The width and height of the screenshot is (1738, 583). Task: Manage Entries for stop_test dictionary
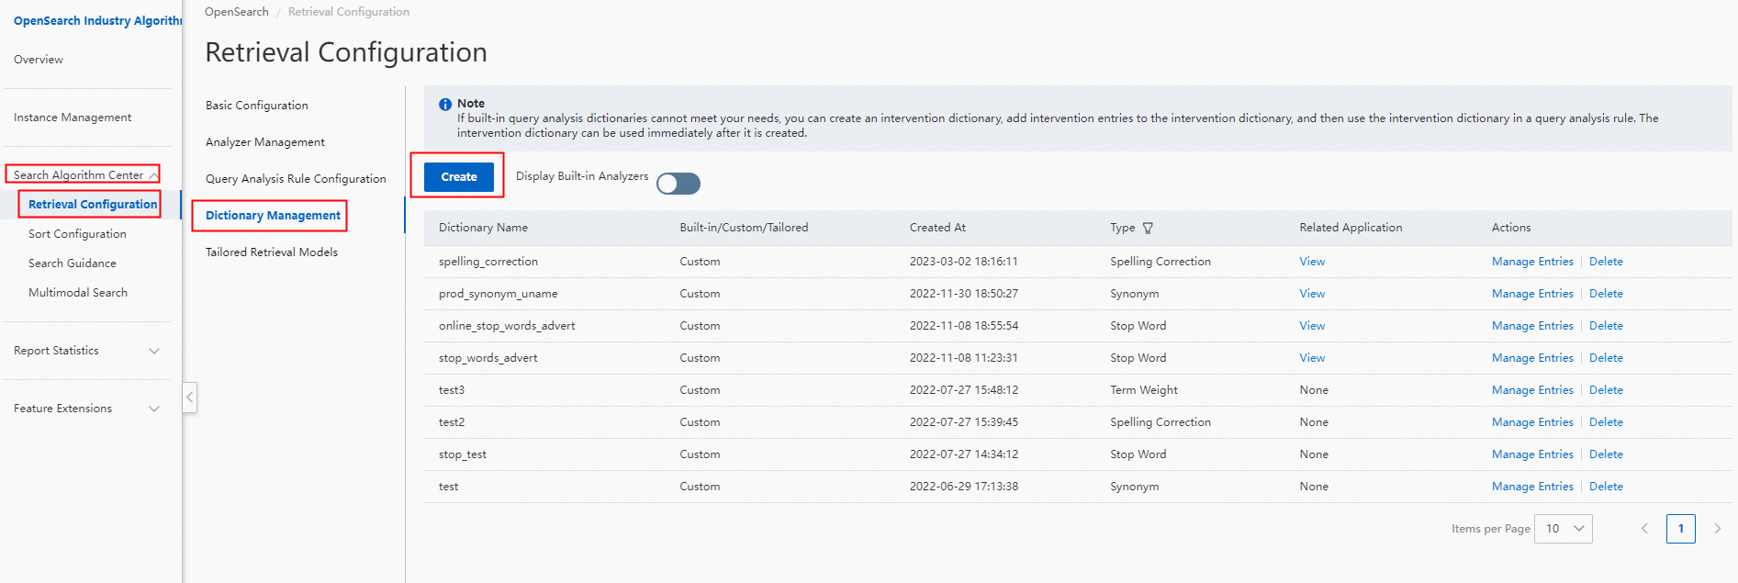(1532, 454)
